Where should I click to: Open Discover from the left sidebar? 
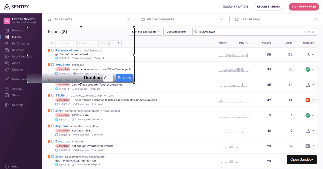(x=7, y=69)
